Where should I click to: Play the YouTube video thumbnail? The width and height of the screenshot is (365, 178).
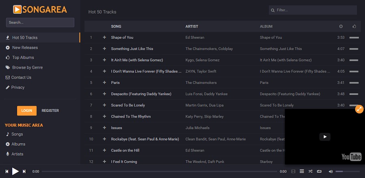[x=325, y=137]
